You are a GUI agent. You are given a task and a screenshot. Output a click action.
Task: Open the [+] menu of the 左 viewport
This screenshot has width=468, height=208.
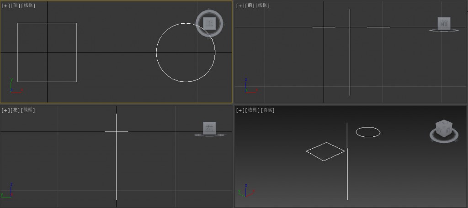(x=5, y=110)
